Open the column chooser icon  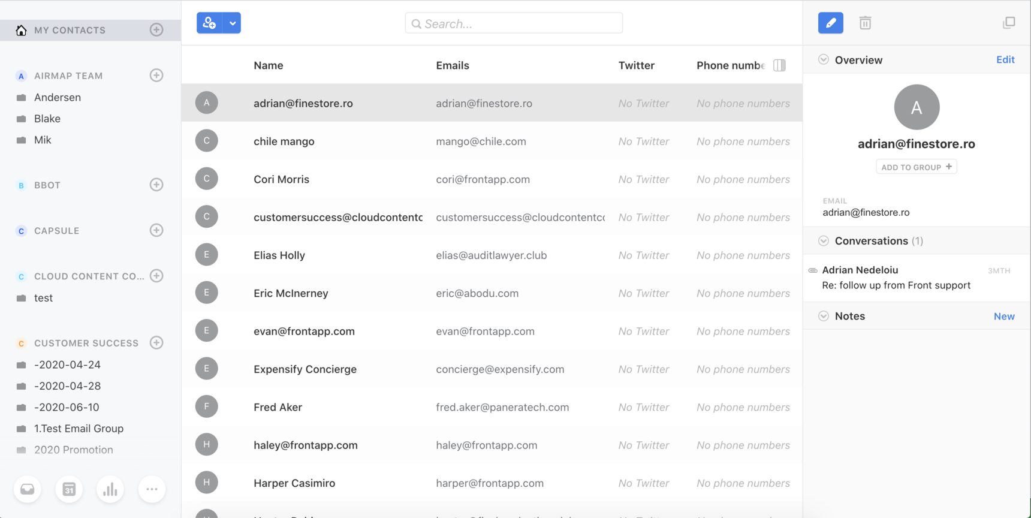pos(779,65)
